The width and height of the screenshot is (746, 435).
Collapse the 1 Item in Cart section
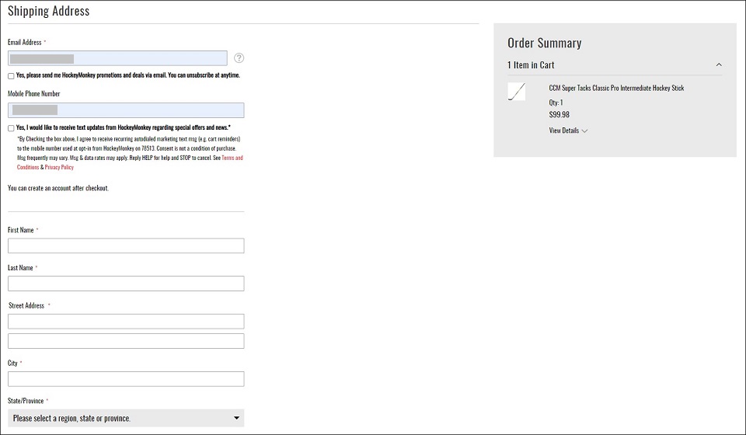tap(719, 65)
